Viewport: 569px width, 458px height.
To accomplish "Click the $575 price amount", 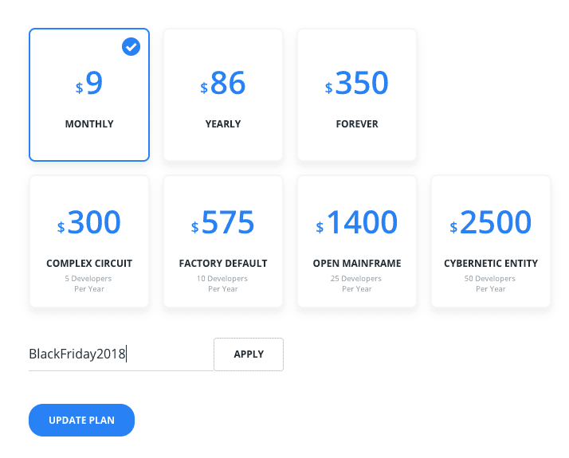I will pyautogui.click(x=224, y=223).
